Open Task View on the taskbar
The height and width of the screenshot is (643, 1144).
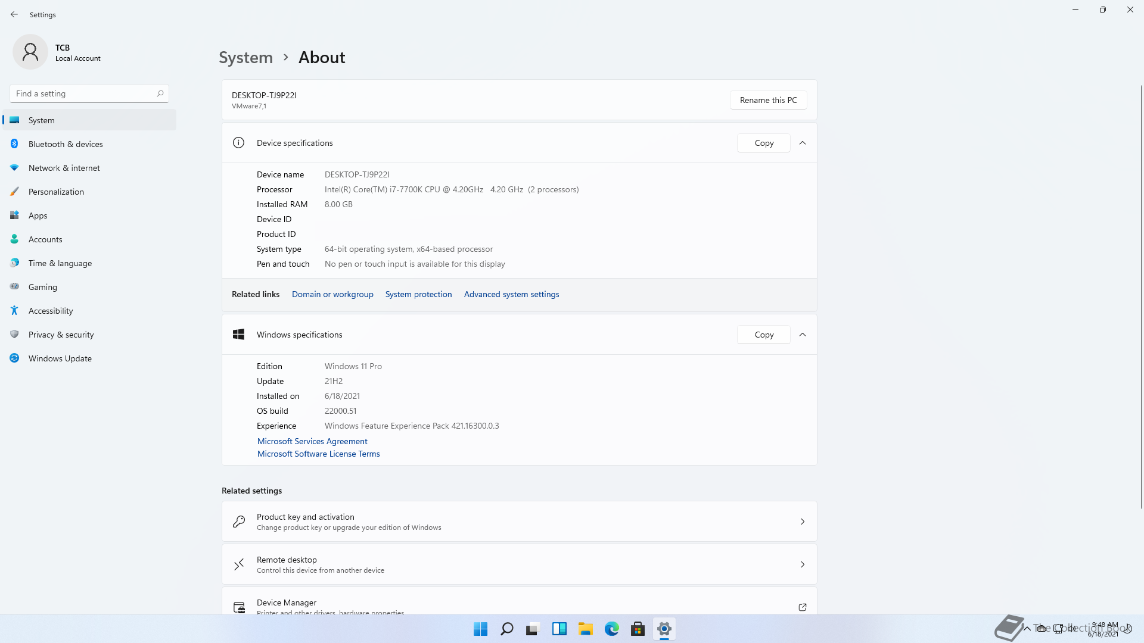point(533,629)
